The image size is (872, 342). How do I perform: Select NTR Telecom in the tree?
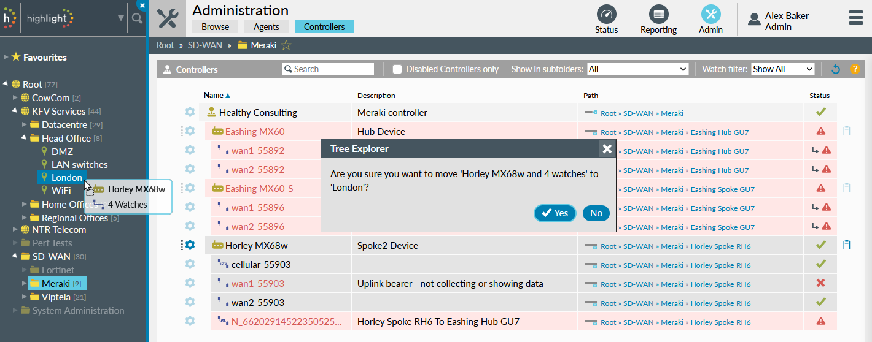coord(59,230)
